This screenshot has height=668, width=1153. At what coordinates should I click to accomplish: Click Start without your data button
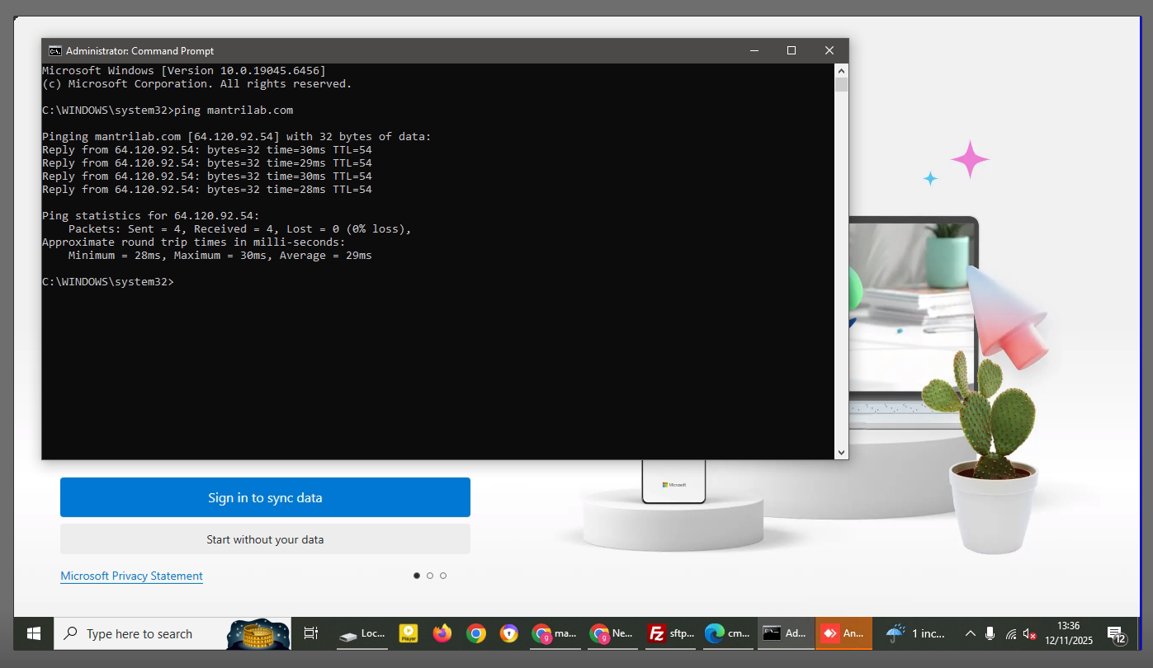tap(265, 539)
